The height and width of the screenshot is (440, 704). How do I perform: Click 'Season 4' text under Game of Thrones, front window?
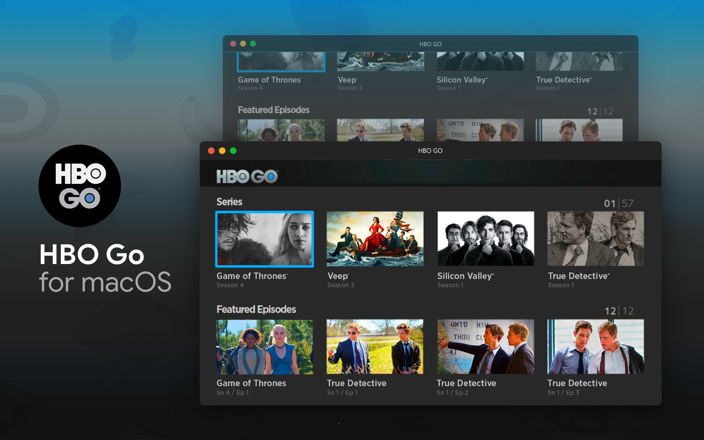(230, 285)
